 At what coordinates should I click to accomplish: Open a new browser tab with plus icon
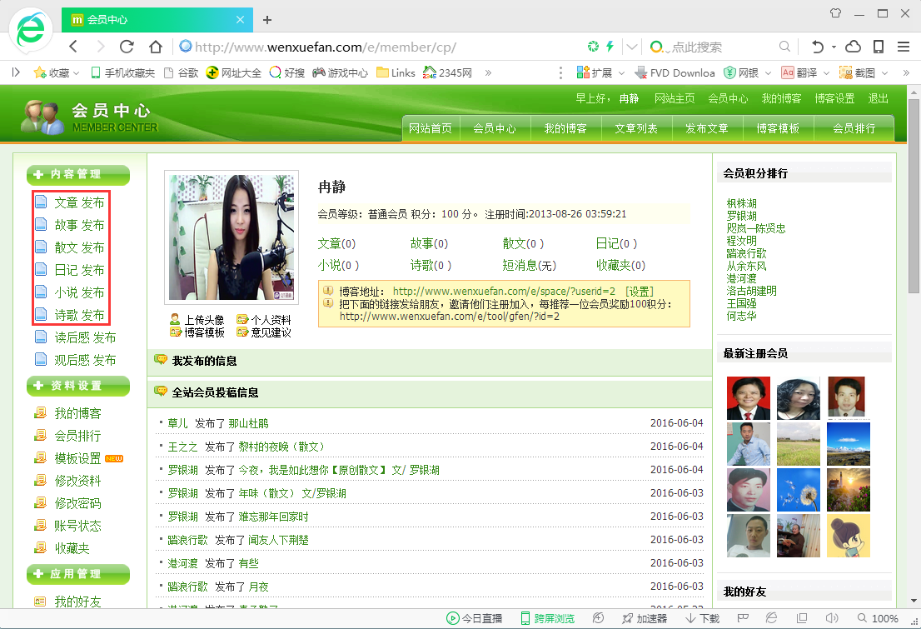tap(267, 20)
